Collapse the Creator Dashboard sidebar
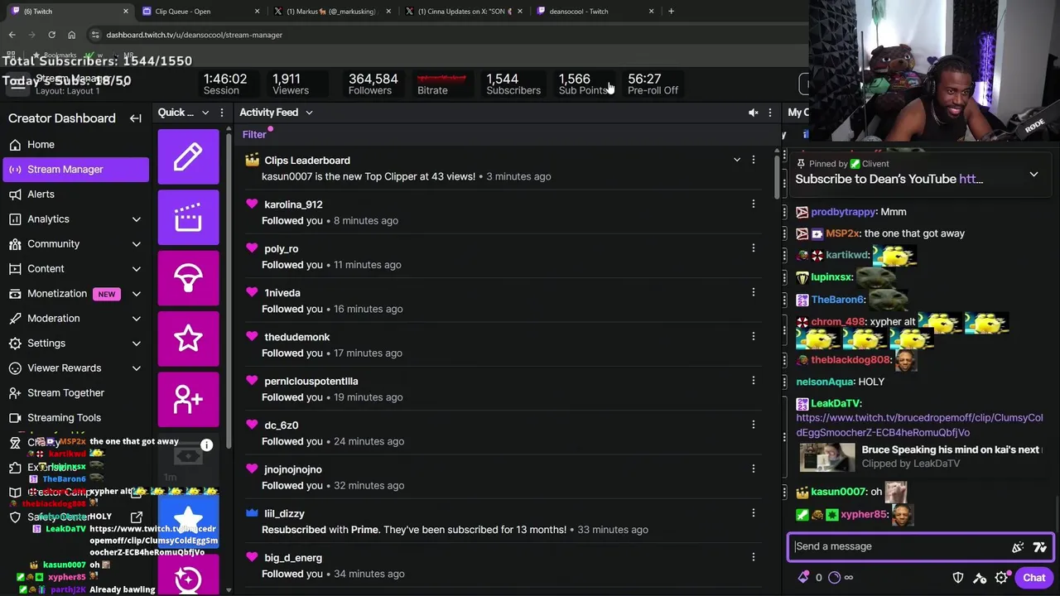1060x596 pixels. click(x=136, y=118)
